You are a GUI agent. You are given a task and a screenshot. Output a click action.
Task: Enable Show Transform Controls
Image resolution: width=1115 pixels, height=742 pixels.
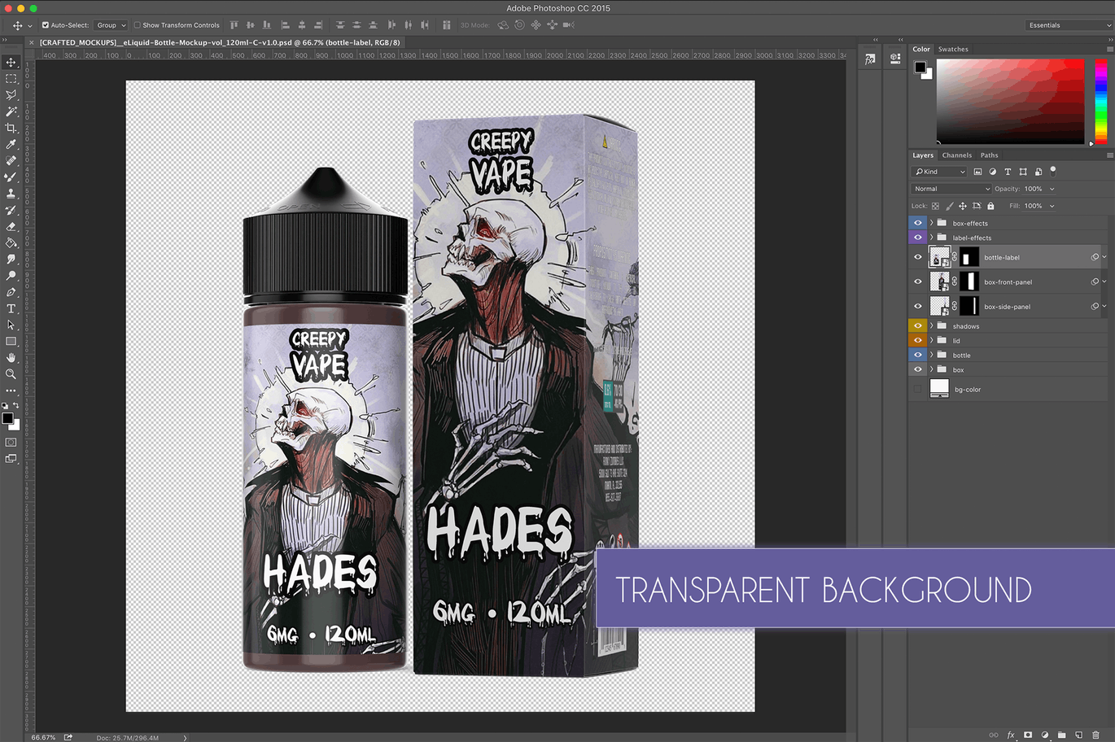click(138, 24)
